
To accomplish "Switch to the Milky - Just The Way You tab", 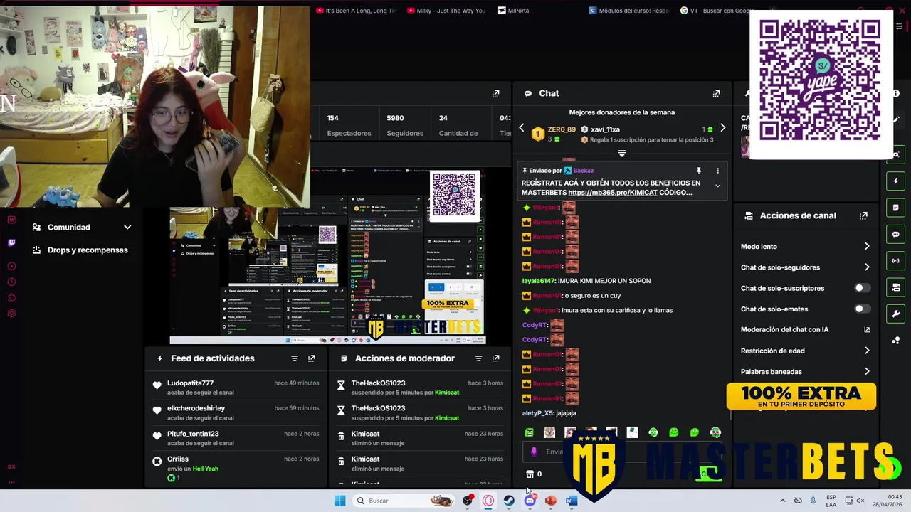I will tap(446, 11).
